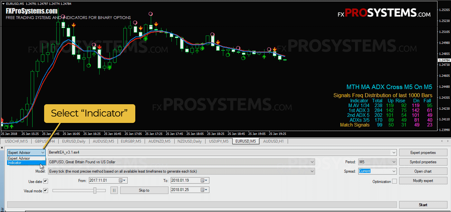451x212 pixels.
Task: Click the To date field 2018.01.19
Action: pyautogui.click(x=190, y=181)
